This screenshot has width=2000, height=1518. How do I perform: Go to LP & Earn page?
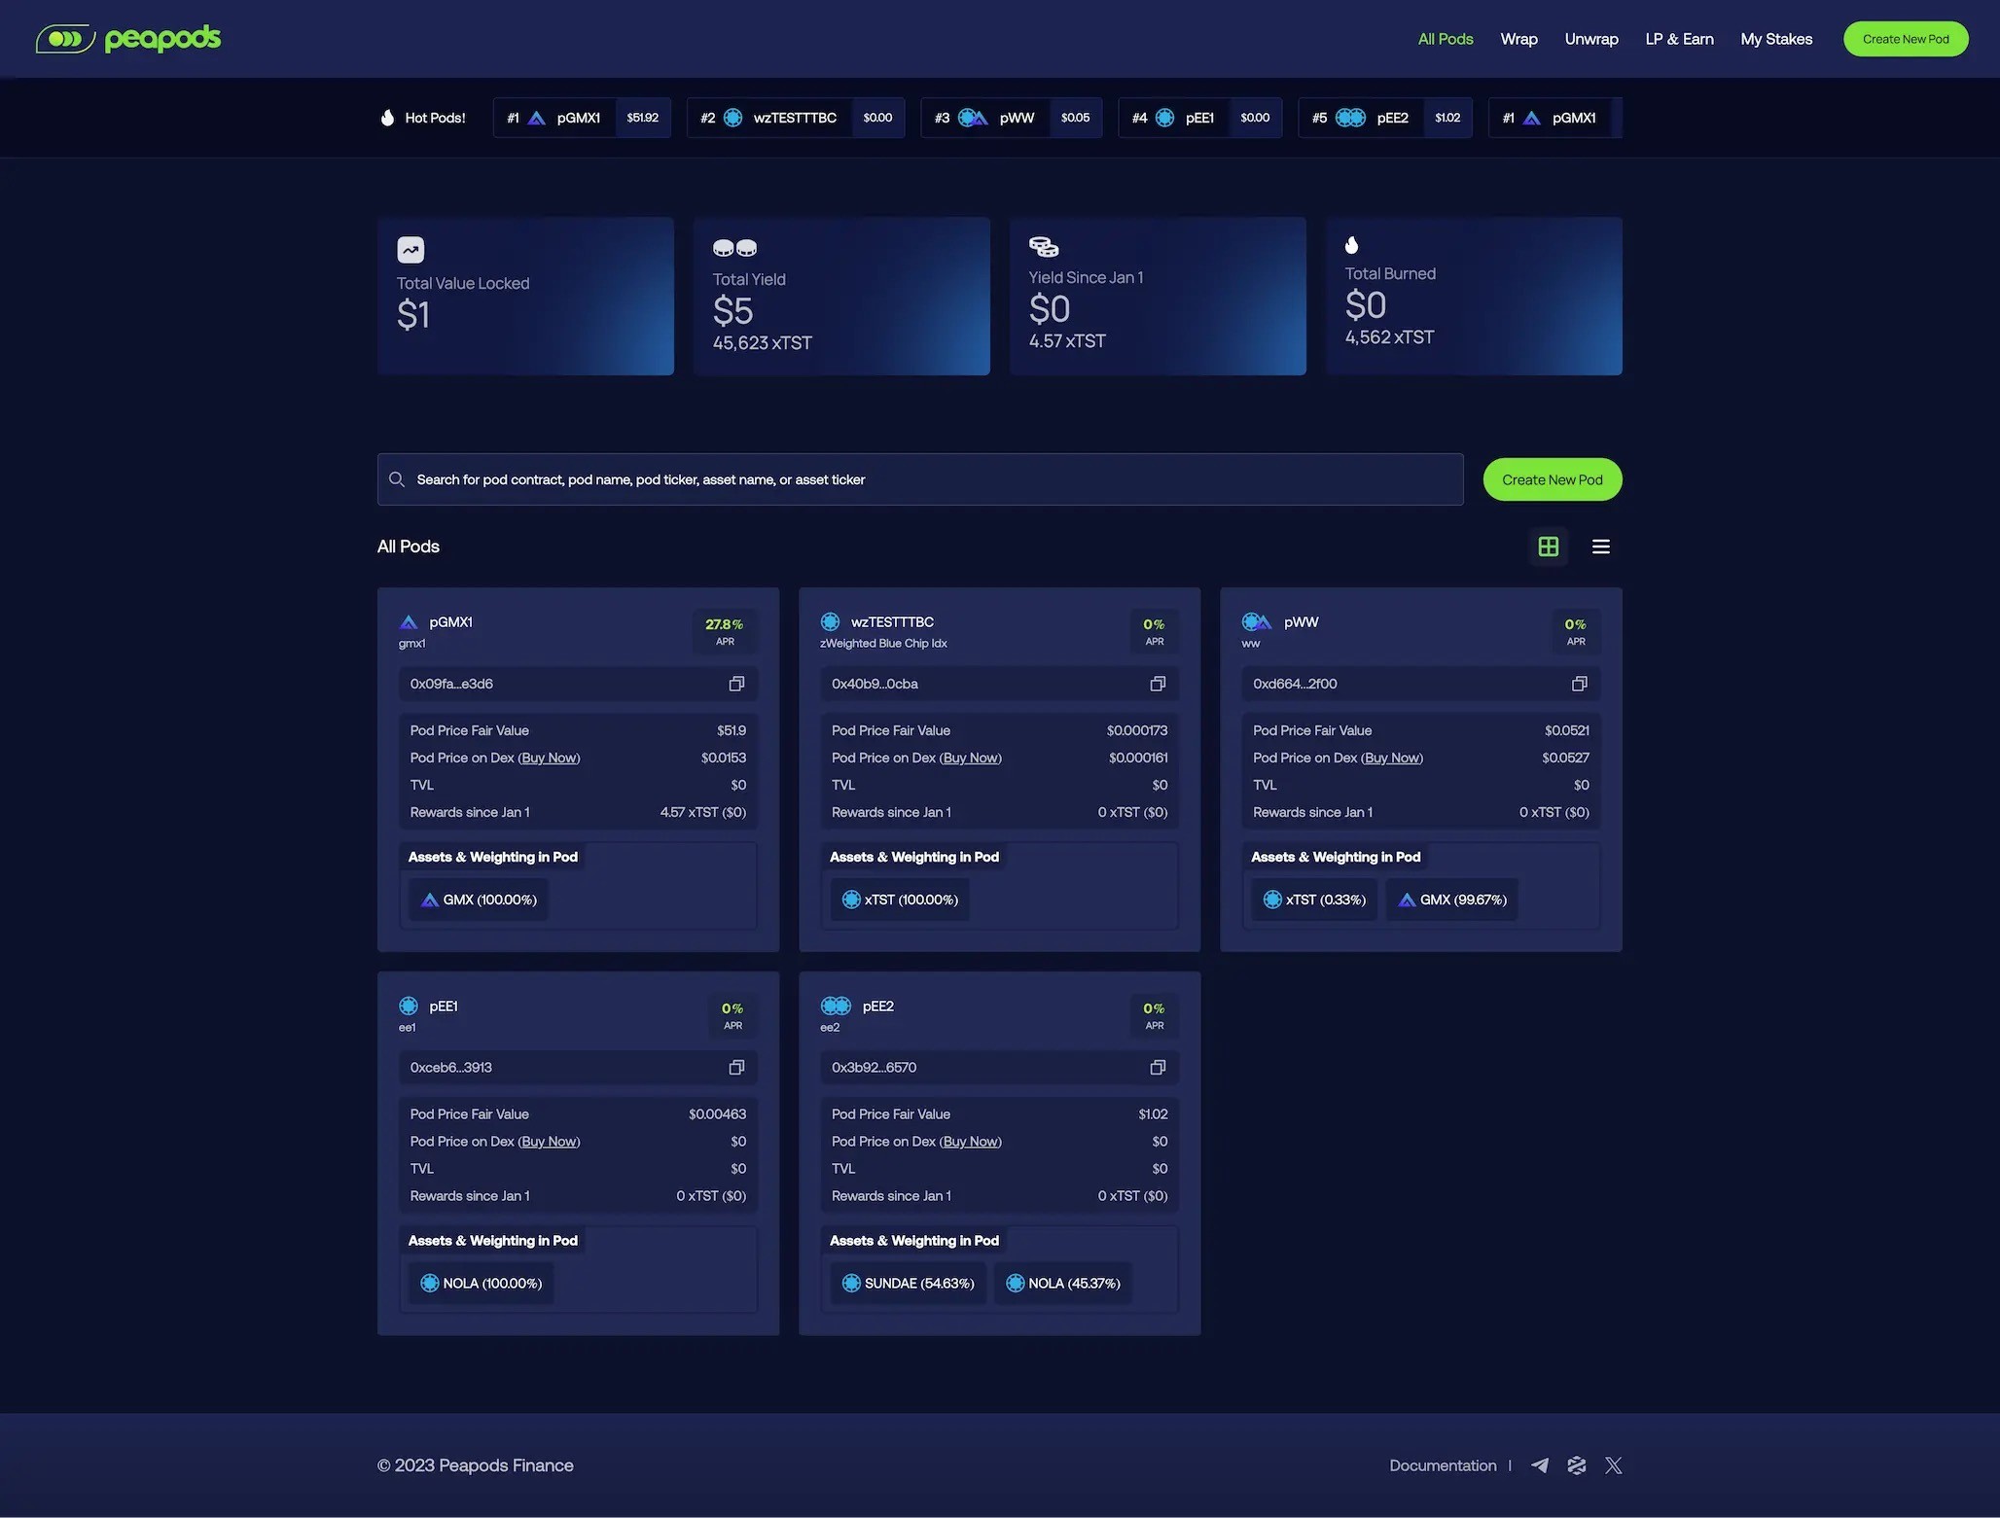coord(1679,39)
